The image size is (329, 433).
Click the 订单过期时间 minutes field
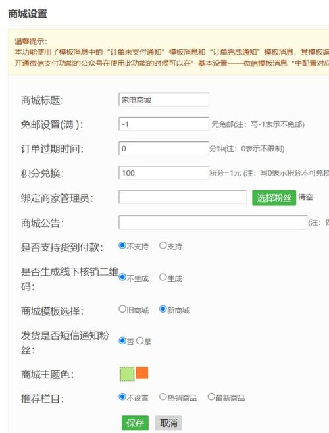click(164, 149)
